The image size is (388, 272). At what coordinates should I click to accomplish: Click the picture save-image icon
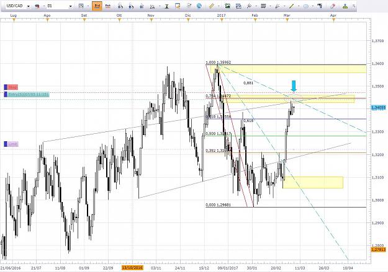click(x=227, y=6)
